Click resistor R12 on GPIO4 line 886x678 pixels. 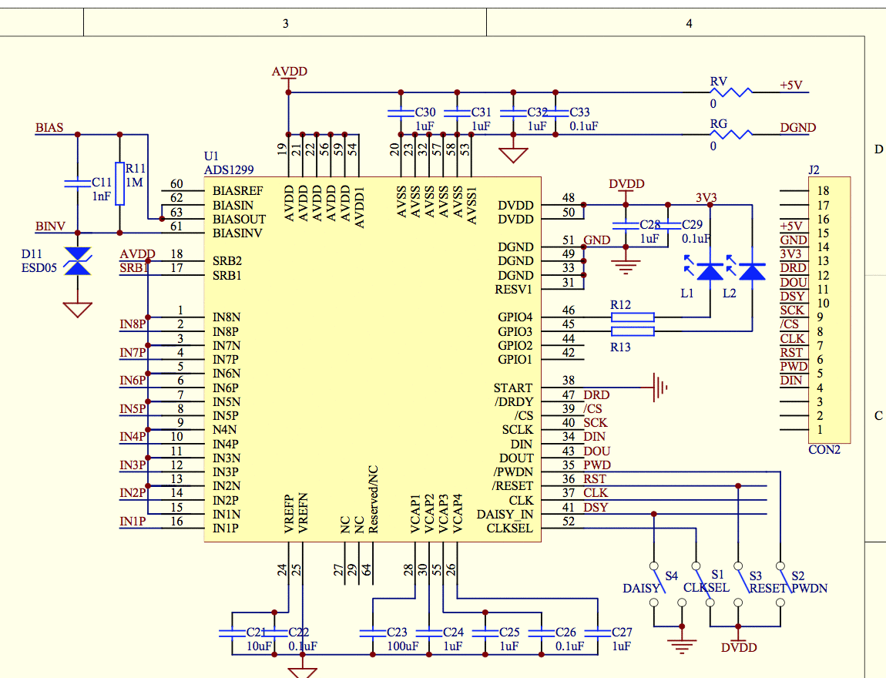(633, 317)
